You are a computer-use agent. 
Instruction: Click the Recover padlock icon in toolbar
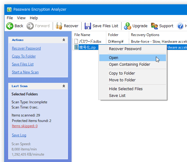tap(59, 26)
